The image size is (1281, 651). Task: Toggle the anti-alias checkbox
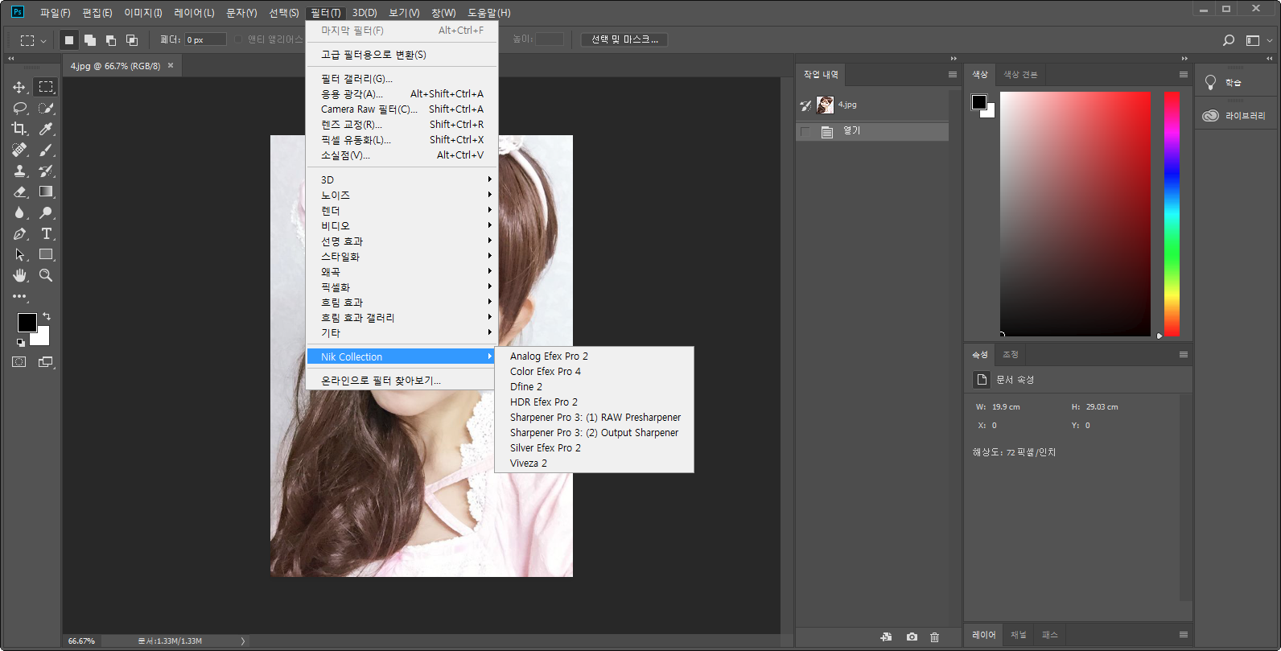point(238,39)
